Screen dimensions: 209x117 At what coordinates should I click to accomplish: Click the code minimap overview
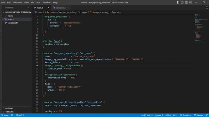tap(201, 28)
